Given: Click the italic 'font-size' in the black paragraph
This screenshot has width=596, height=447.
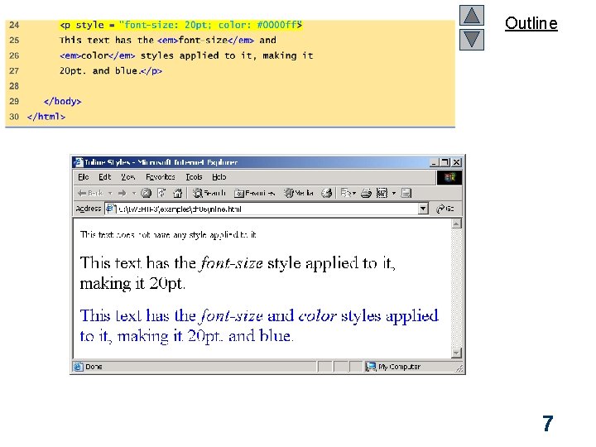Looking at the screenshot, I should point(232,263).
